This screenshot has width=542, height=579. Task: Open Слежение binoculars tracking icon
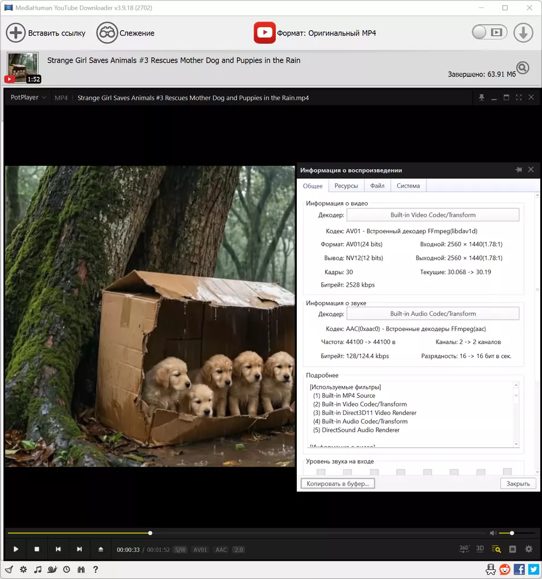pyautogui.click(x=107, y=33)
